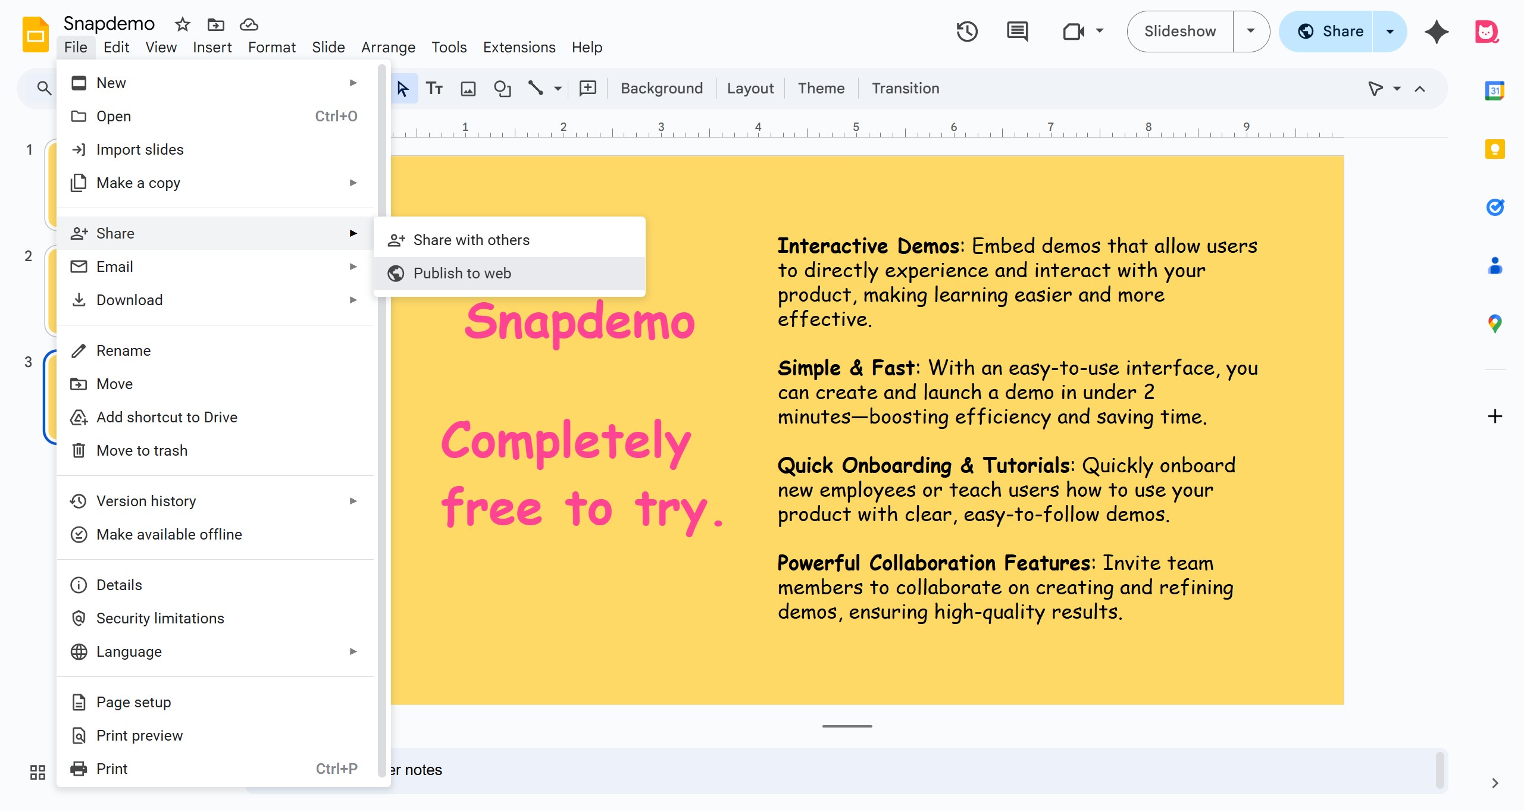Open Page setup

click(x=215, y=702)
